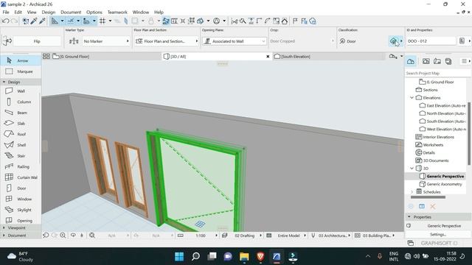
Task: Open the Floor Plan and Section dropdown
Action: [x=166, y=41]
